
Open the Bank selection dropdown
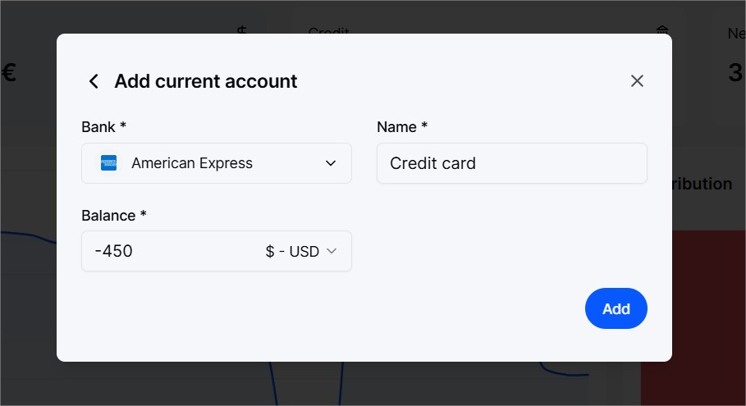[217, 163]
